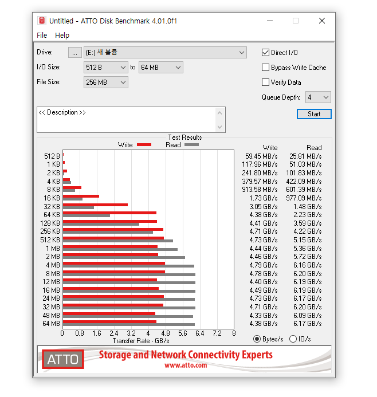Click read value 6.09 GB/s
This screenshot has width=377, height=397.
tap(307, 316)
